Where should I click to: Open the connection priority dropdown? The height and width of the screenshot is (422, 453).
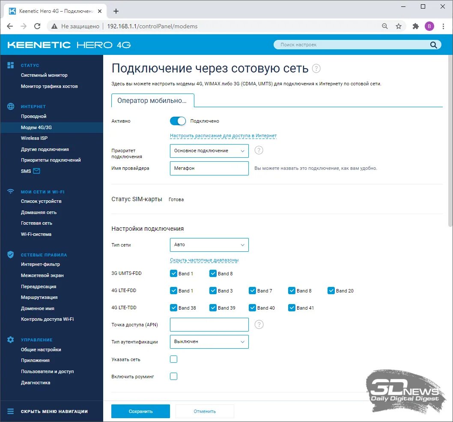(x=209, y=151)
